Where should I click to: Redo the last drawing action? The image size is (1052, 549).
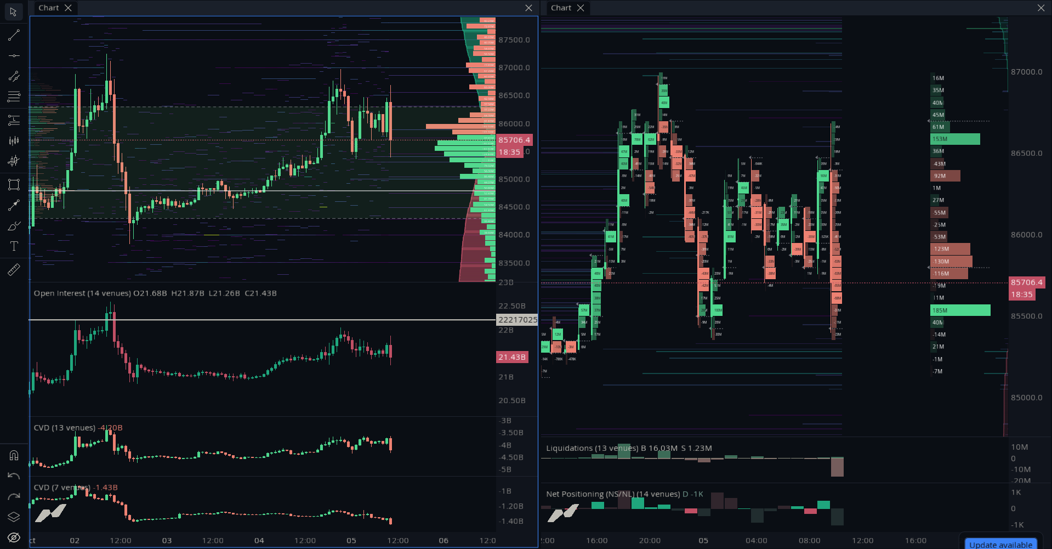[x=14, y=496]
